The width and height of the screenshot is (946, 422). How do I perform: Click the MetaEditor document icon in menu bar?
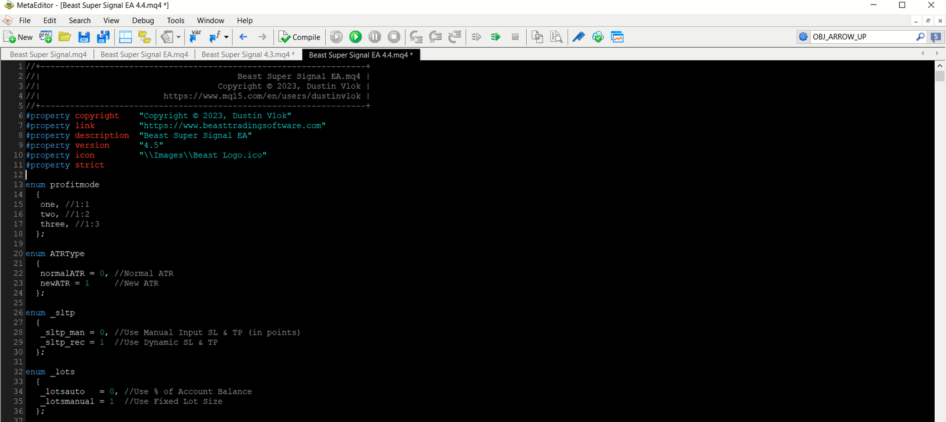(x=7, y=20)
